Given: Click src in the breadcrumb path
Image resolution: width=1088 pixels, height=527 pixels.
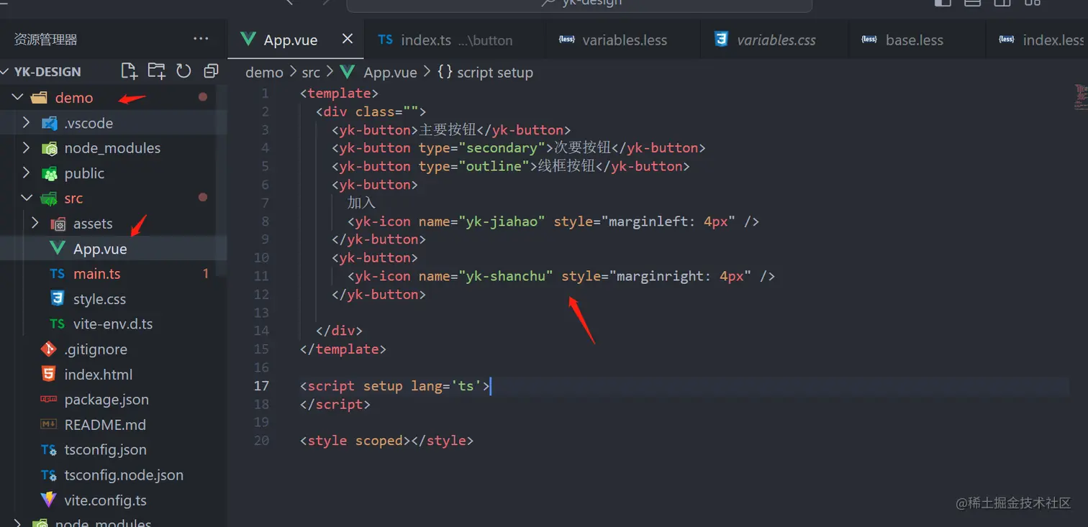Looking at the screenshot, I should [x=311, y=73].
